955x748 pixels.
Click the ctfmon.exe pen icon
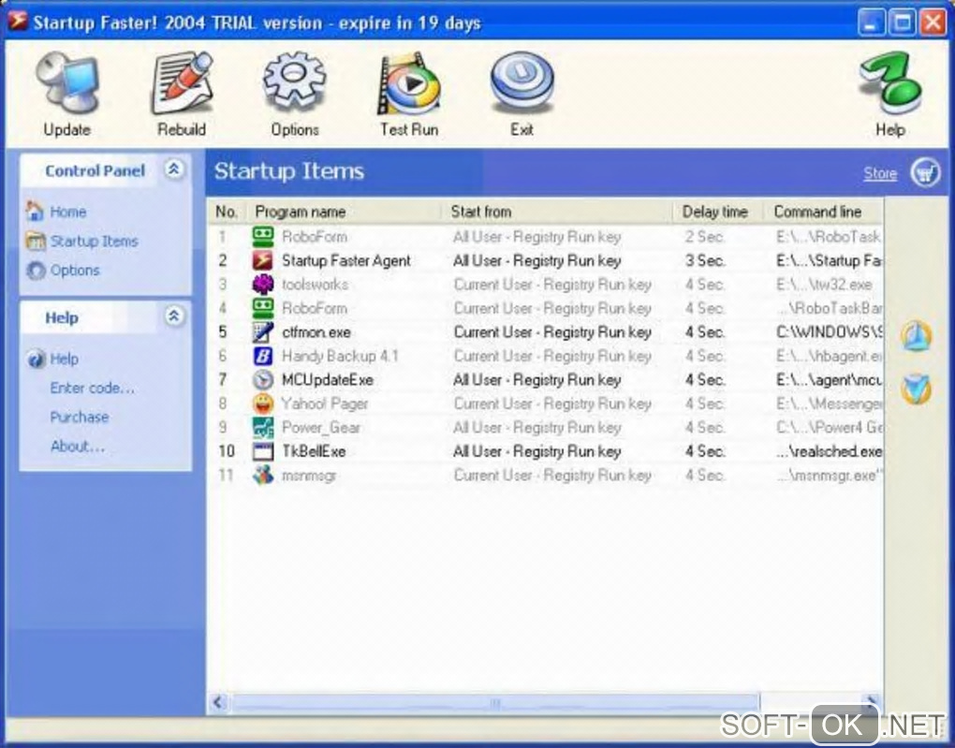tap(262, 332)
